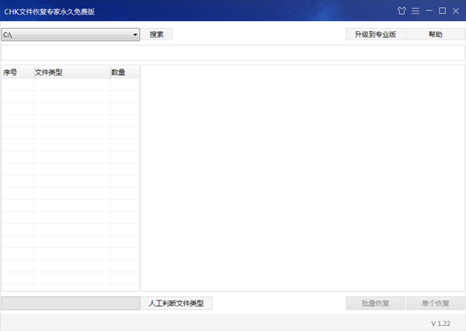Screen dimensions: 466x331
Task: Click the 单个恢复 single recover button
Action: point(435,303)
